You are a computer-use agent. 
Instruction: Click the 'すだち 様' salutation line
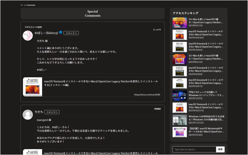pyautogui.click(x=42, y=41)
